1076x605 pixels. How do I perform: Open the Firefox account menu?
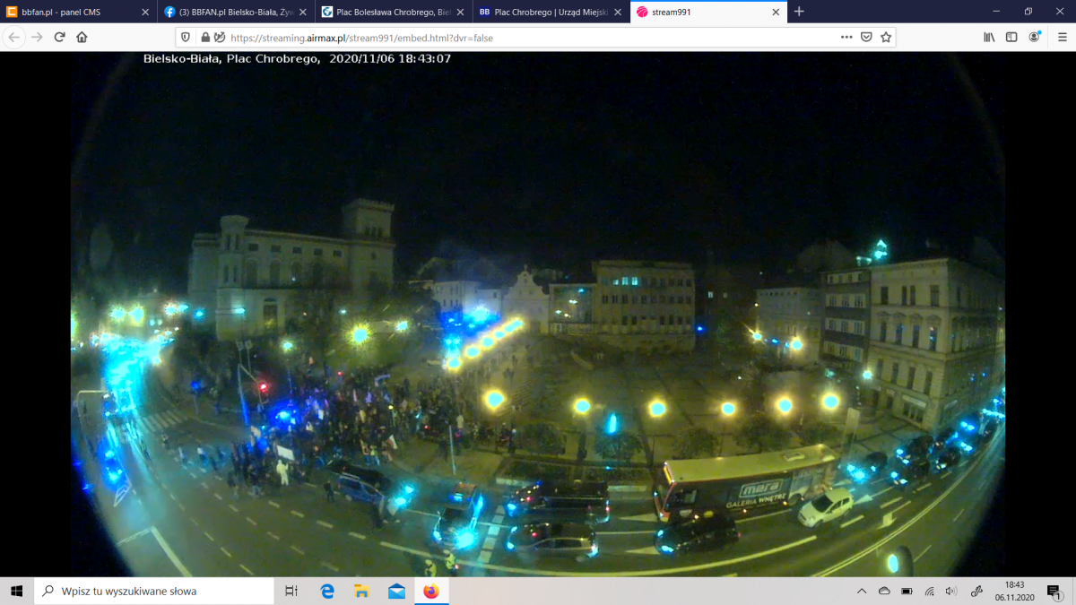[1035, 38]
